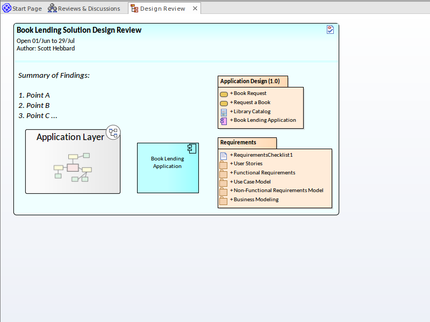Click the Application Layer diagram thumbnail

[73, 167]
